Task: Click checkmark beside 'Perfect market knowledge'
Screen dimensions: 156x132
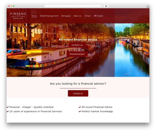Action: click(x=80, y=111)
